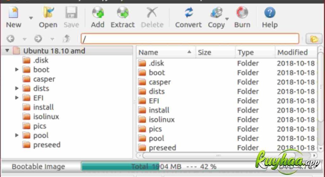The width and height of the screenshot is (325, 177).
Task: Select the preseed row in the file list
Action: point(227,147)
